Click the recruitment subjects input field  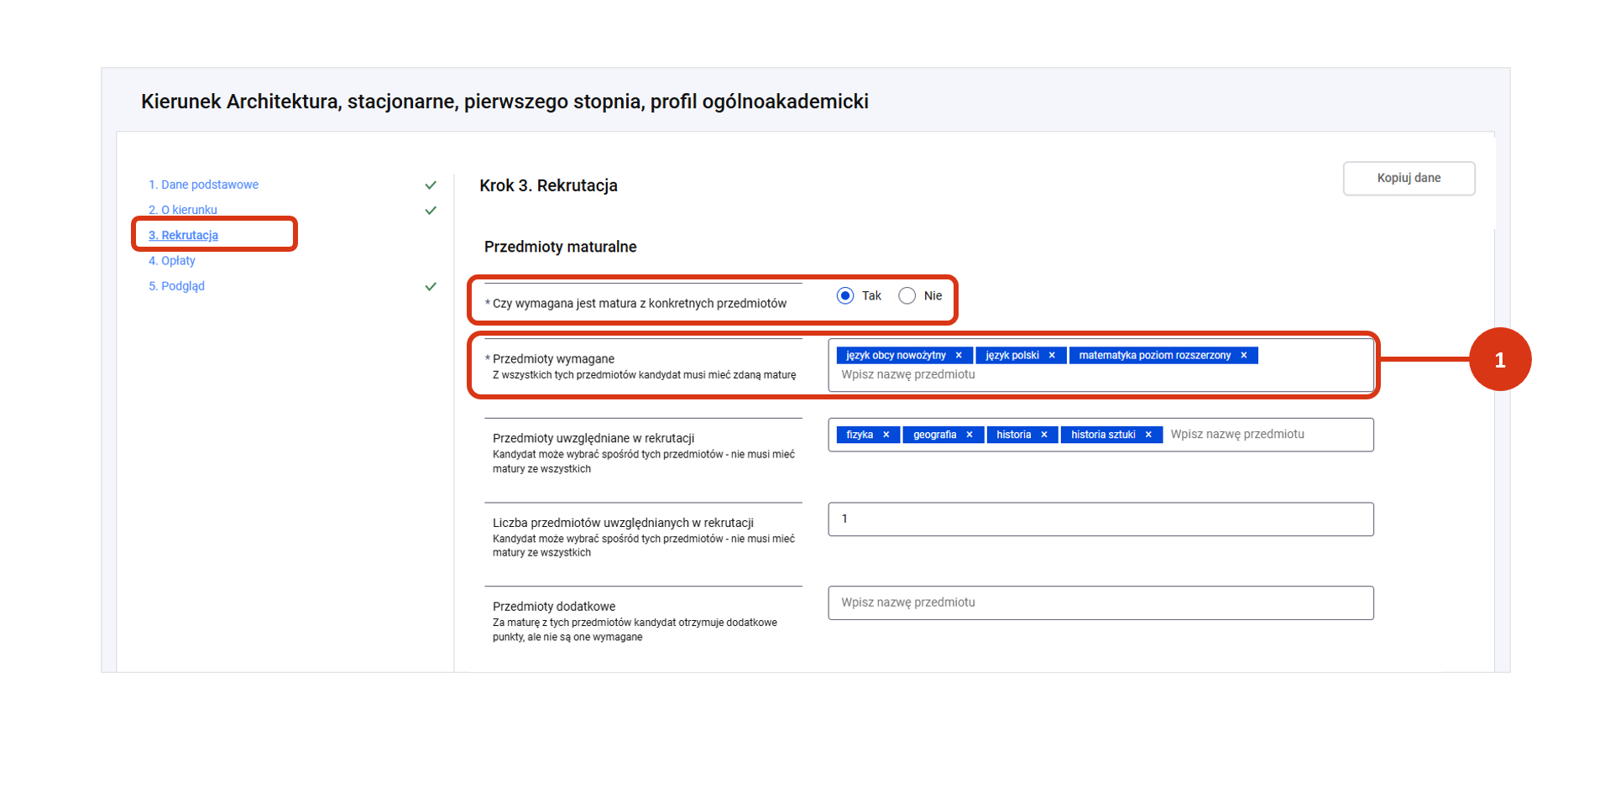1268,435
